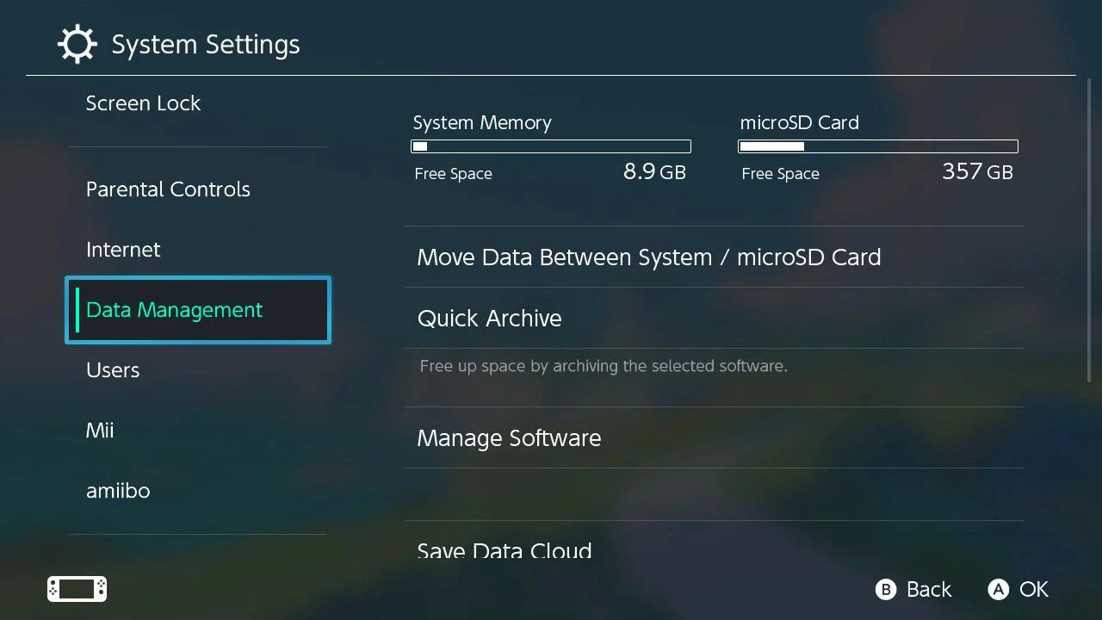This screenshot has height=620, width=1102.
Task: Click the System Settings gear icon
Action: point(77,44)
